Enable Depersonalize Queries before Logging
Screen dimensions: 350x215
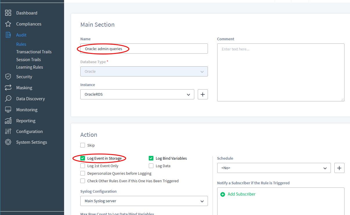point(83,173)
